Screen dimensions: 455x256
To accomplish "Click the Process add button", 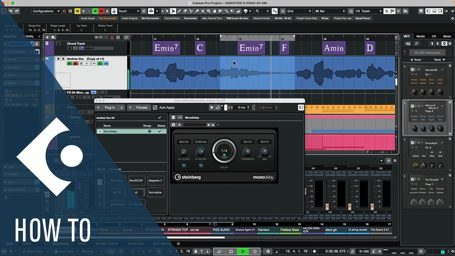I will click(139, 107).
